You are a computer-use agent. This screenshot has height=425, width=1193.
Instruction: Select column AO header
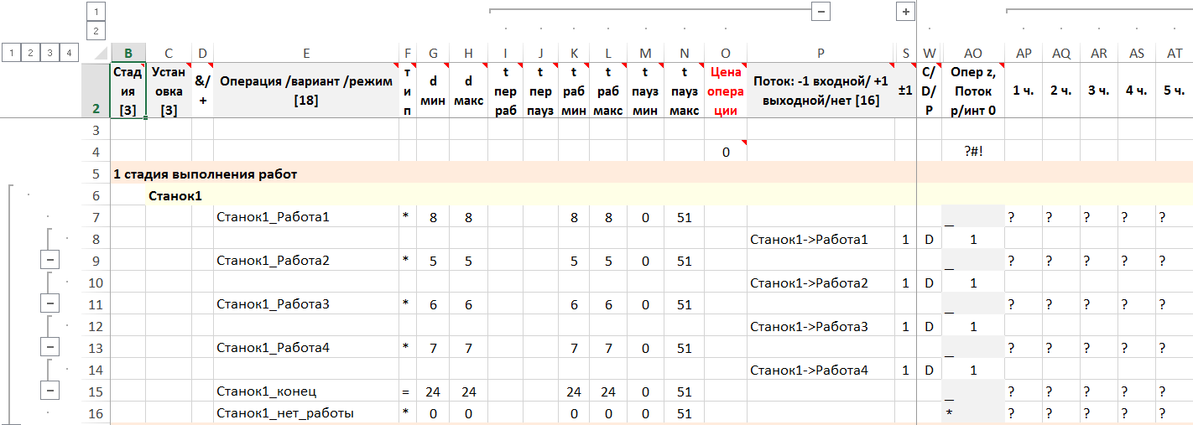(972, 53)
